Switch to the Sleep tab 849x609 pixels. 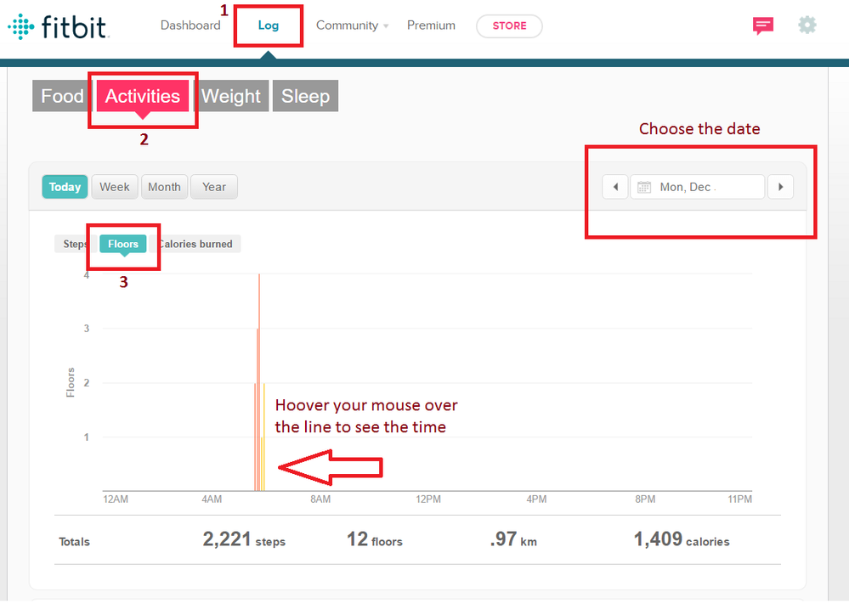point(305,96)
